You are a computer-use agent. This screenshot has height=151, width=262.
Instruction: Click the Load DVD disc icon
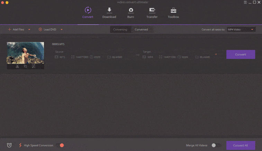pyautogui.click(x=40, y=29)
